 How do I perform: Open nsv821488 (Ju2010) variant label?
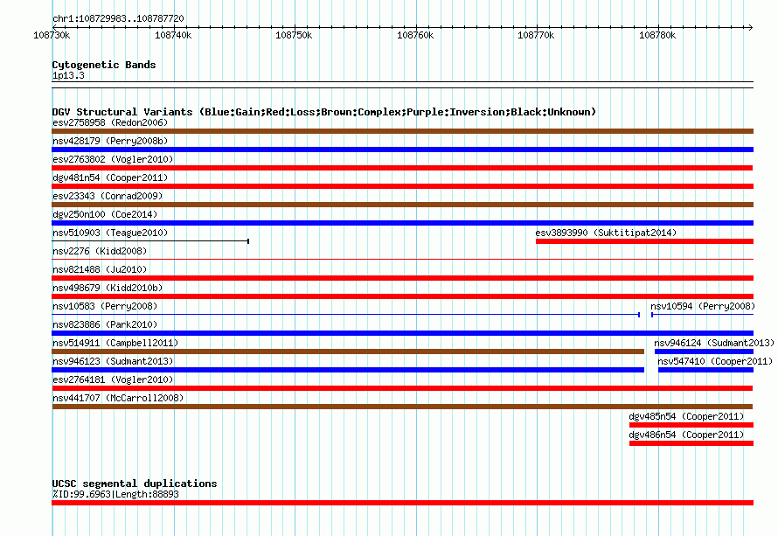(x=100, y=269)
